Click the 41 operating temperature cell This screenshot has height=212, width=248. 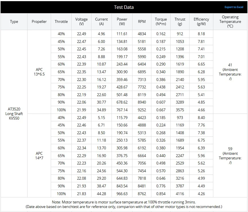click(x=230, y=72)
